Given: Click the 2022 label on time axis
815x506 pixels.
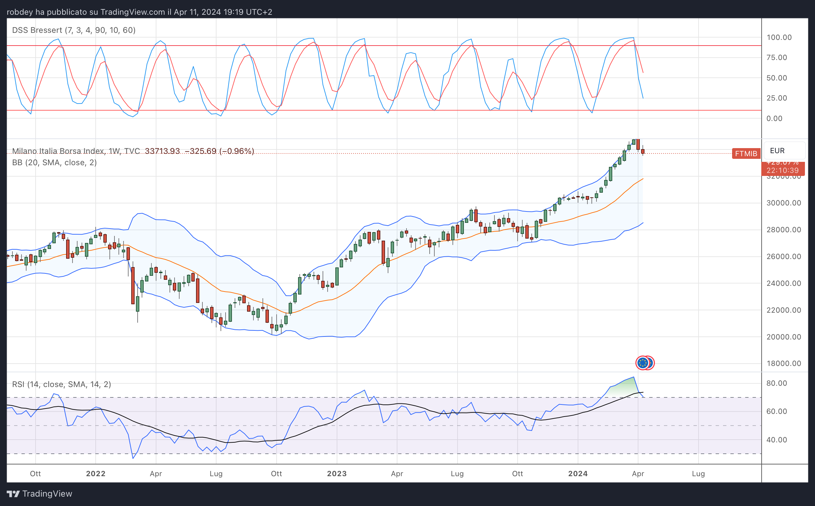Looking at the screenshot, I should coord(96,473).
